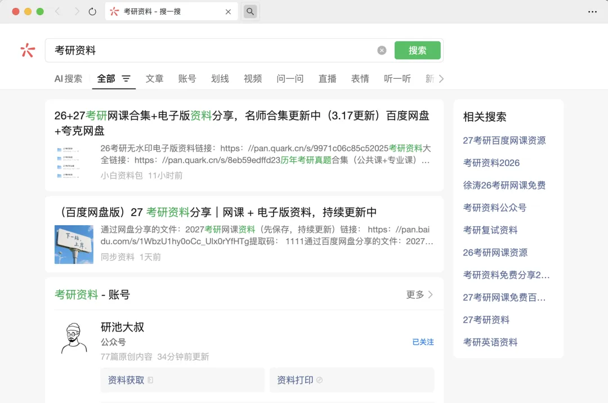Switch to the 直播 tab

coord(327,79)
